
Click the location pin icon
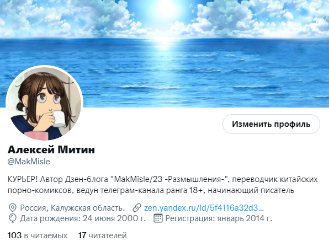pyautogui.click(x=13, y=208)
